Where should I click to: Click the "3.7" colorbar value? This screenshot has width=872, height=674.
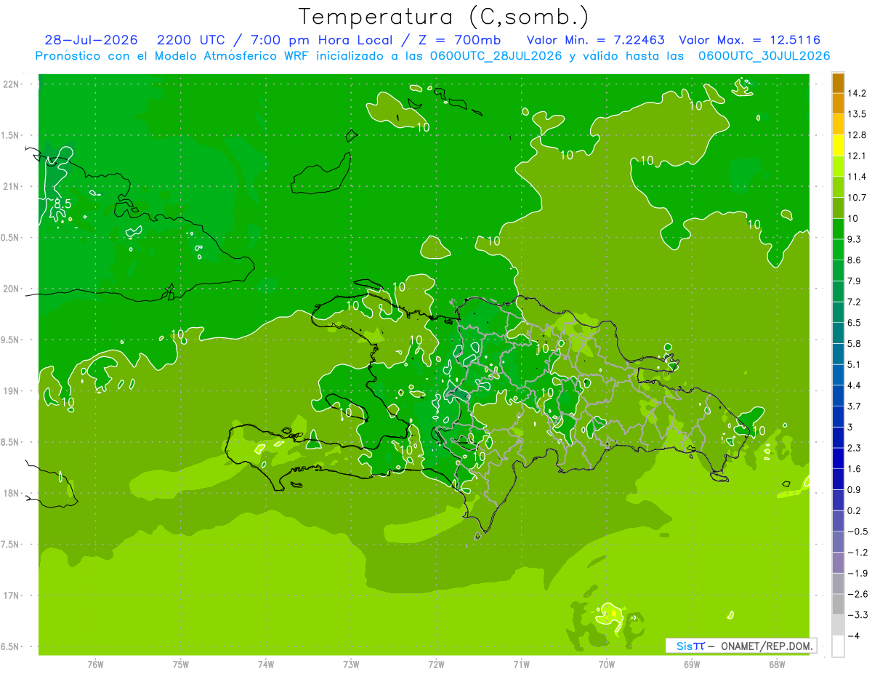click(x=854, y=406)
